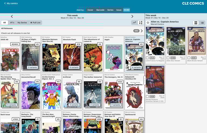Image resolution: width=207 pixels, height=133 pixels.
Task: Open the #2C Mark Brooks cover
Action: tap(197, 41)
